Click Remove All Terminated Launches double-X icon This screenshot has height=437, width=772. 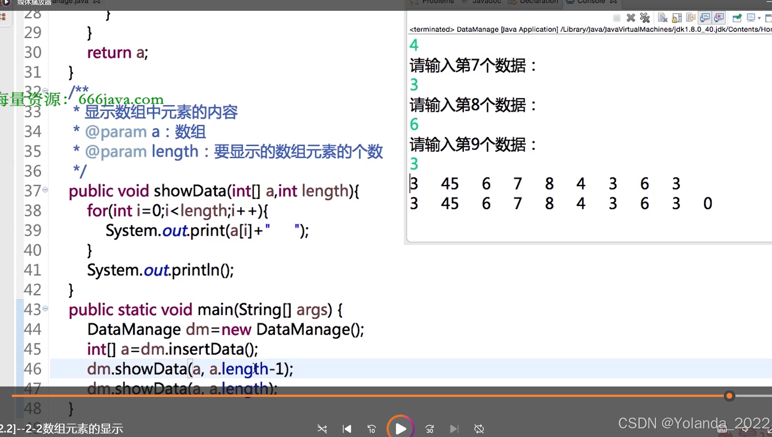coord(645,18)
